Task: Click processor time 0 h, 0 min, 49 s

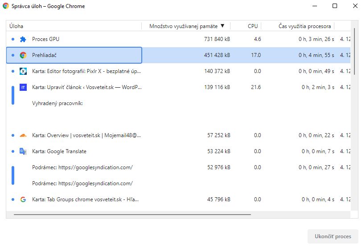Action: point(316,71)
